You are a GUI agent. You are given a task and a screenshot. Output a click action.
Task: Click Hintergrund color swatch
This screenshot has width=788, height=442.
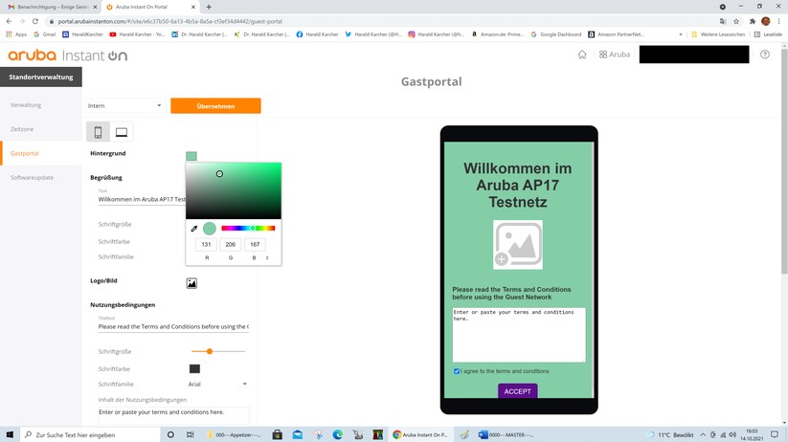point(191,156)
